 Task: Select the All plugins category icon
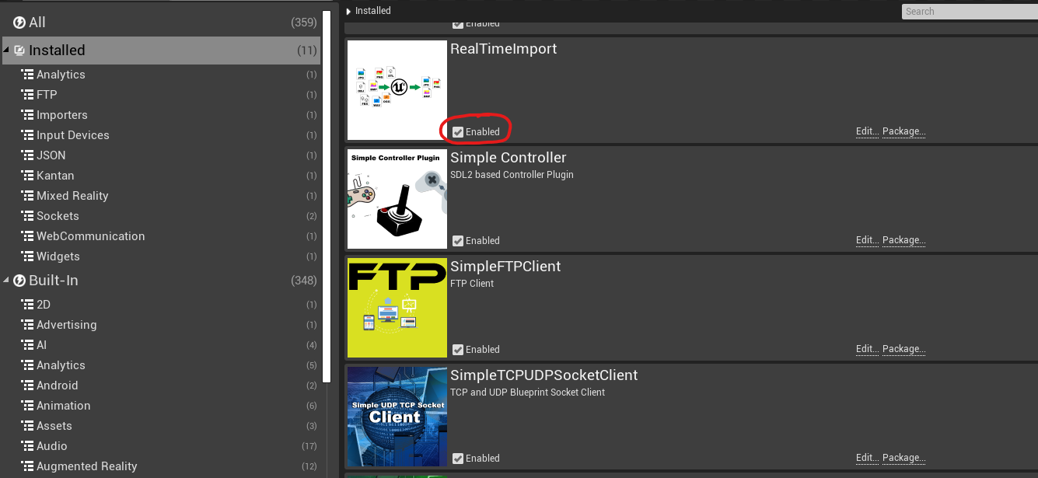[x=19, y=23]
